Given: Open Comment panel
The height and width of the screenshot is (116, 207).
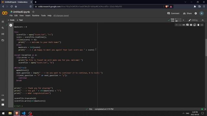Looking at the screenshot, I should point(173,14).
